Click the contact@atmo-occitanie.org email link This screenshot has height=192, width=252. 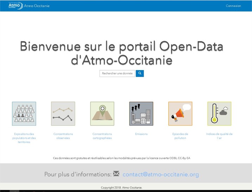(x=161, y=174)
